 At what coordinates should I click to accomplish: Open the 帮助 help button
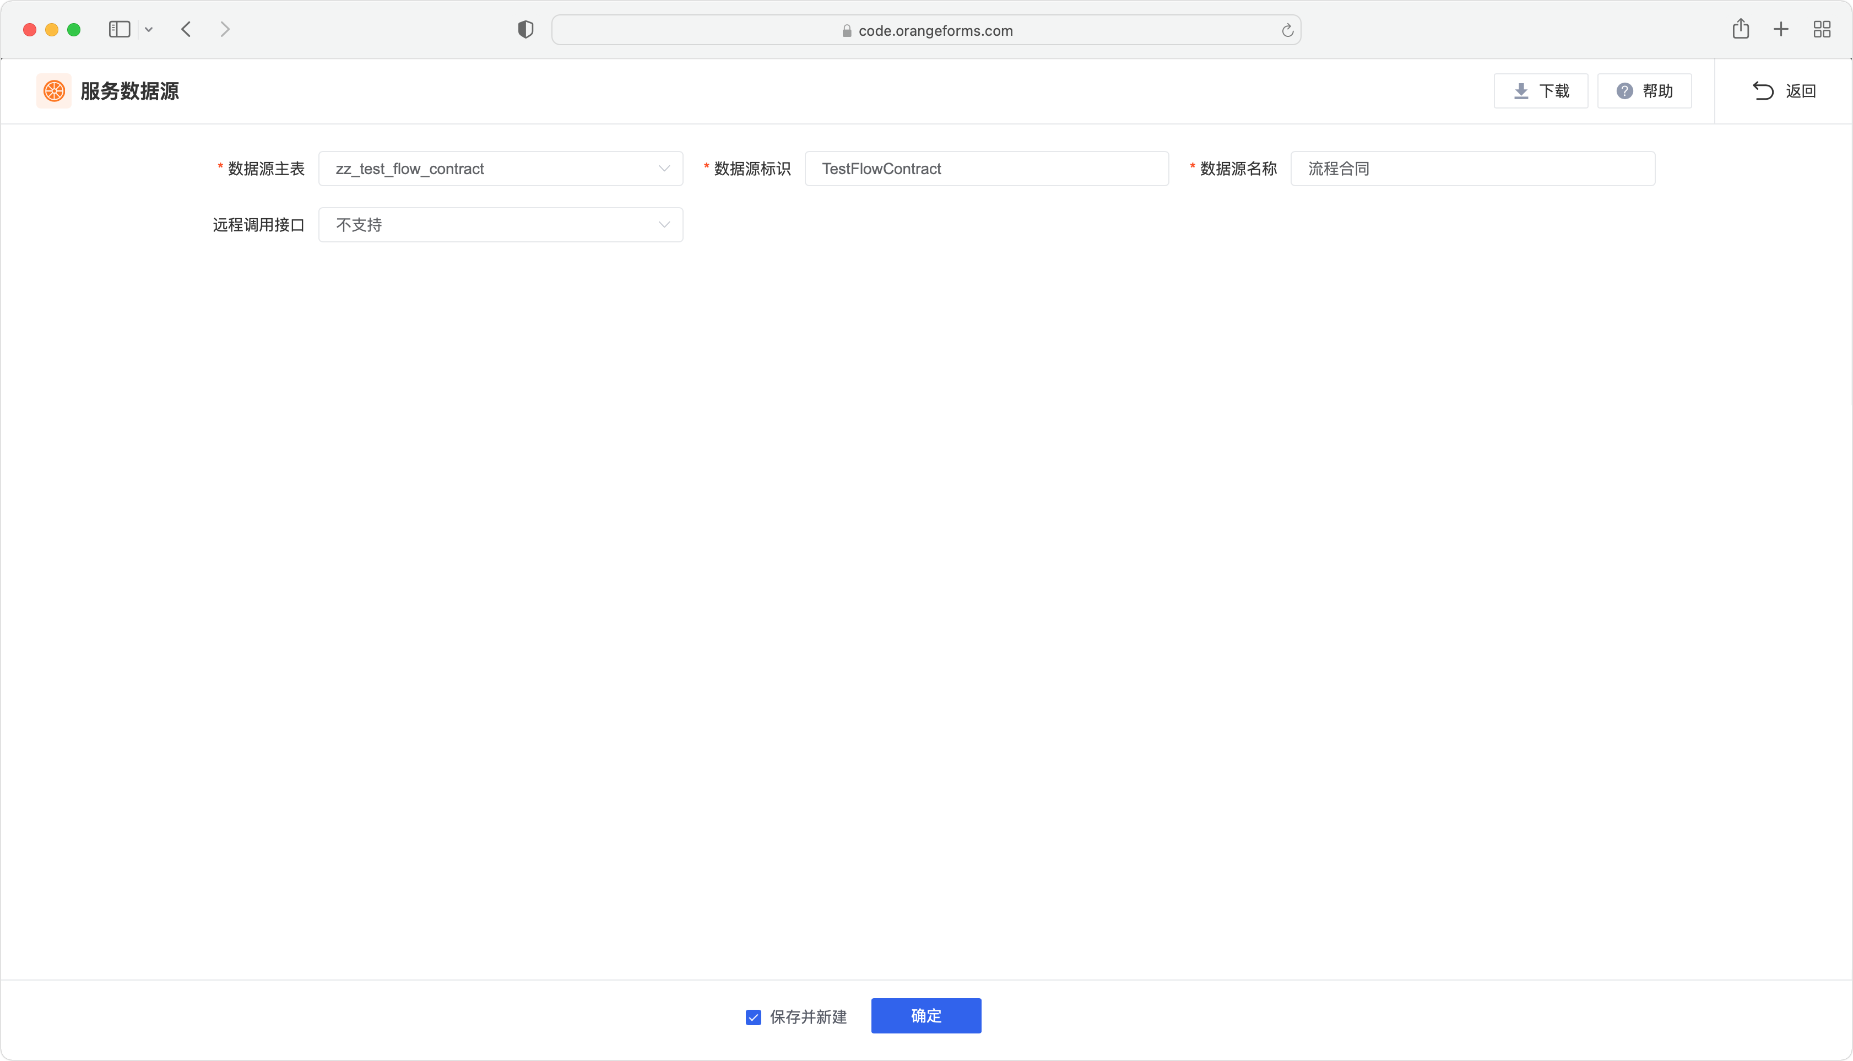(x=1644, y=91)
